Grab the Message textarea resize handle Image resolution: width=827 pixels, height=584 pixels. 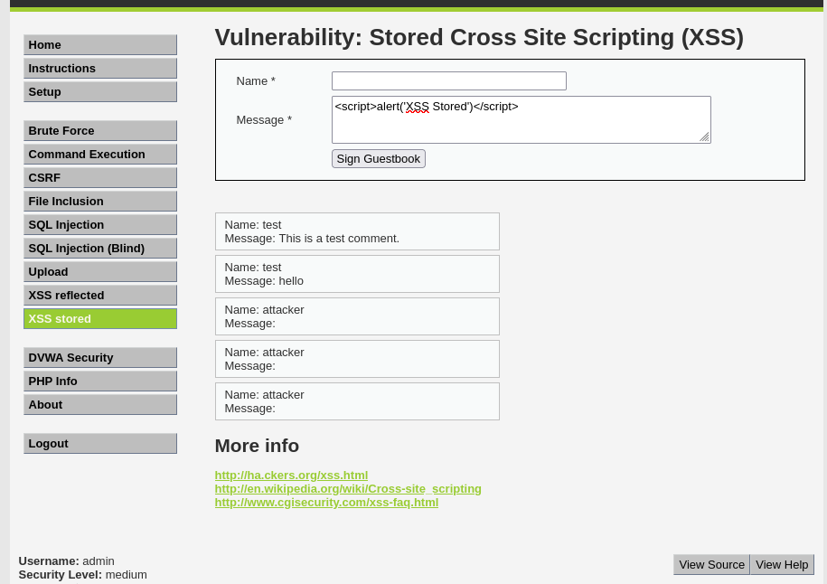tap(705, 137)
